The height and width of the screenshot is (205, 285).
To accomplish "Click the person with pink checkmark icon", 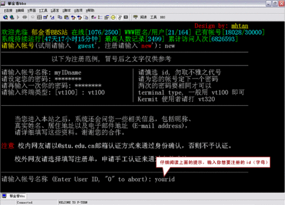I will tap(93, 18).
